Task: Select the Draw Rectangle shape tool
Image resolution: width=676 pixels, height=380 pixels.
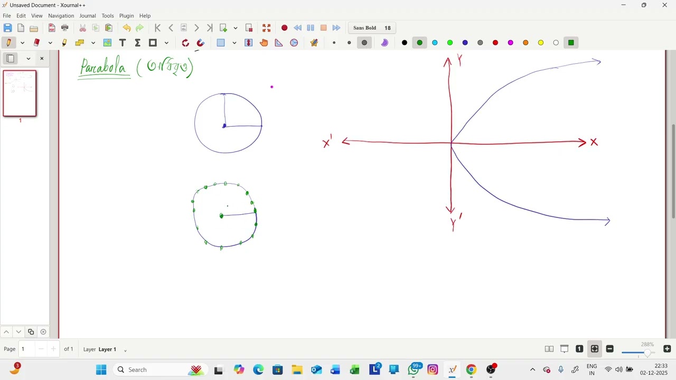Action: pos(153,43)
